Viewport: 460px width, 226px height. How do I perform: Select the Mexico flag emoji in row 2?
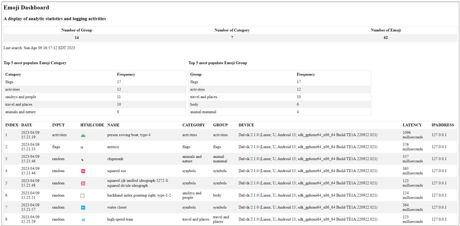tap(83, 147)
